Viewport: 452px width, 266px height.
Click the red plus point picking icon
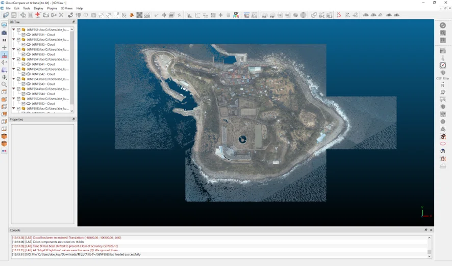[37, 15]
